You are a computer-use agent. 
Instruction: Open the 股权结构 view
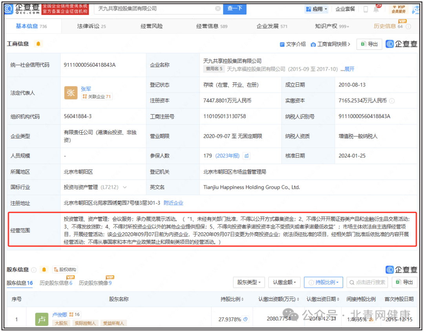65,270
